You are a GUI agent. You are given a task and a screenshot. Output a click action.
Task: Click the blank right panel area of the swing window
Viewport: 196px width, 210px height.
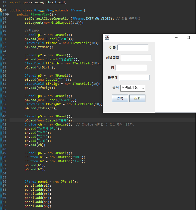(176, 77)
